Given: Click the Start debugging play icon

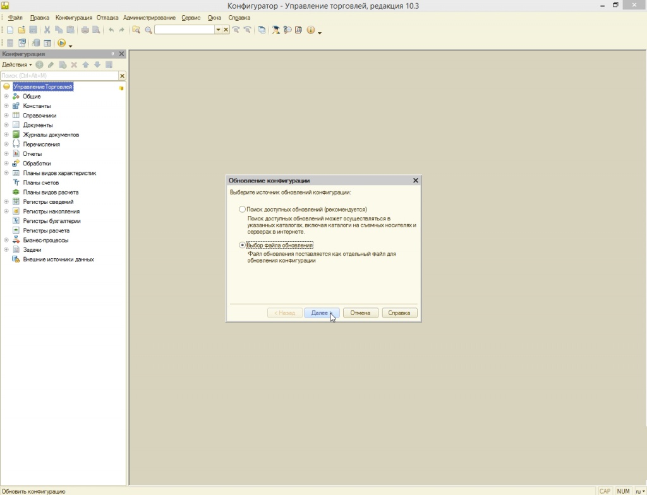Looking at the screenshot, I should 61,43.
